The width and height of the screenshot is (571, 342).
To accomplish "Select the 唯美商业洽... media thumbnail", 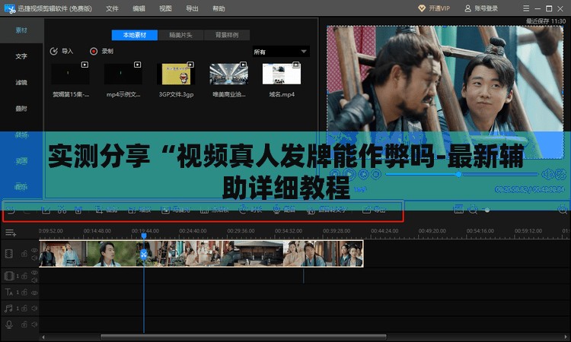I will (x=228, y=74).
